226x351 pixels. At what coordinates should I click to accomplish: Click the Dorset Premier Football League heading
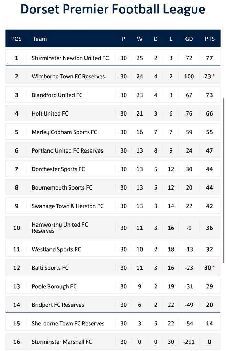tap(113, 9)
